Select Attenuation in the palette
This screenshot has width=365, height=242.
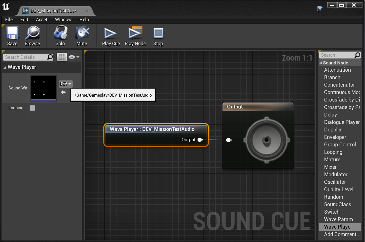click(x=337, y=70)
